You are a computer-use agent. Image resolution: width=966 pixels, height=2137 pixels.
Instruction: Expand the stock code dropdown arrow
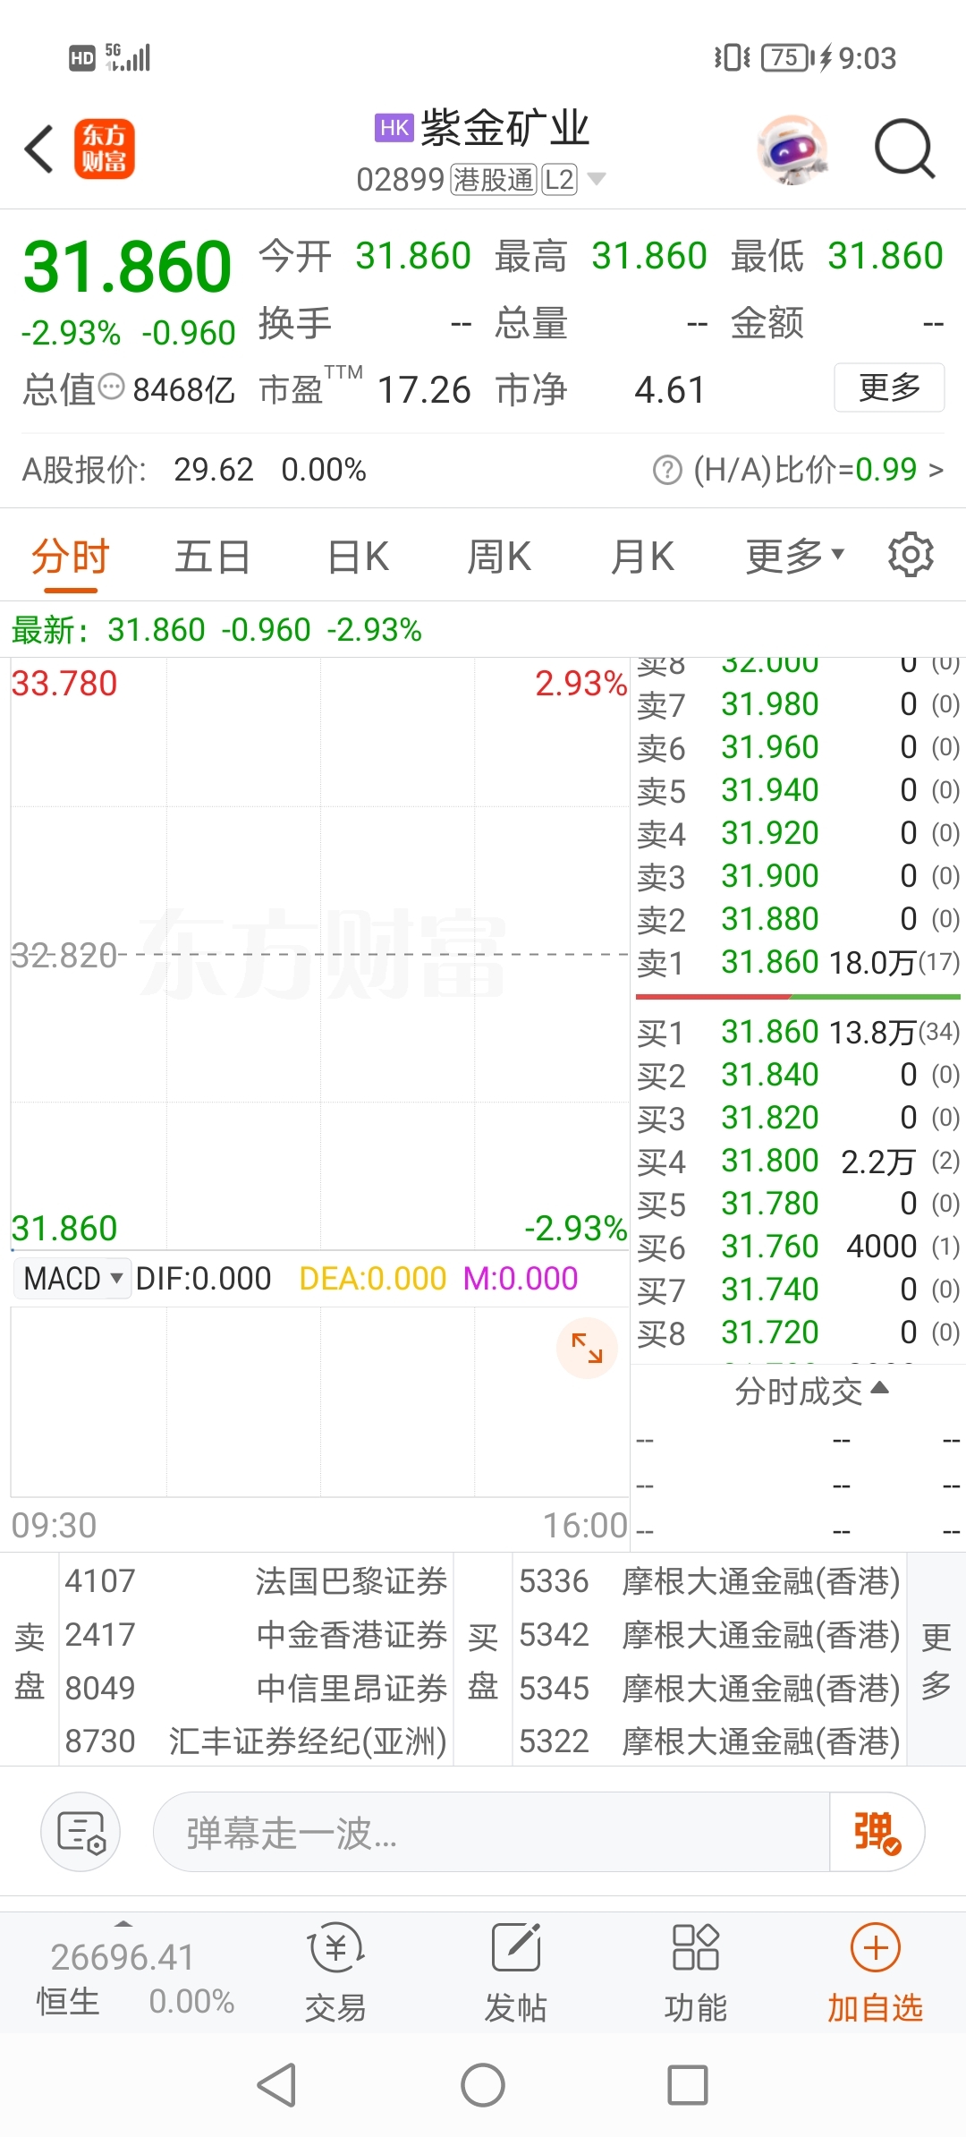tap(596, 179)
